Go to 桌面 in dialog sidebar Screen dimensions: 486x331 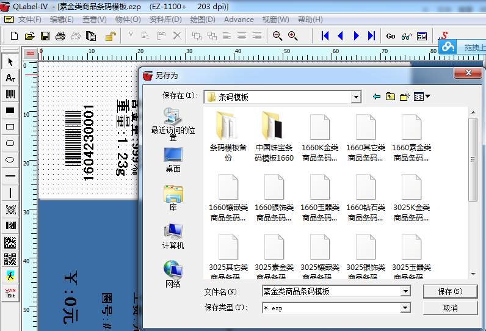173,160
